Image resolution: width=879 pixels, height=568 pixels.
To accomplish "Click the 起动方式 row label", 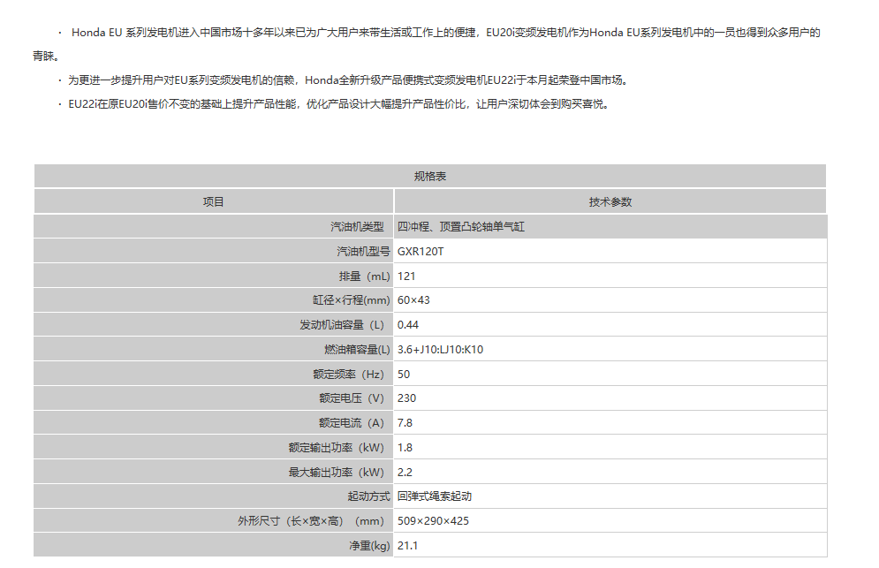I will (369, 496).
